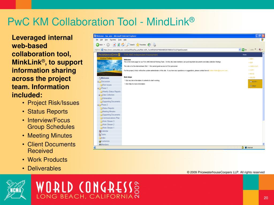This screenshot has width=274, height=205.
Task: Click the History clock icon in toolbar
Action: click(x=149, y=45)
